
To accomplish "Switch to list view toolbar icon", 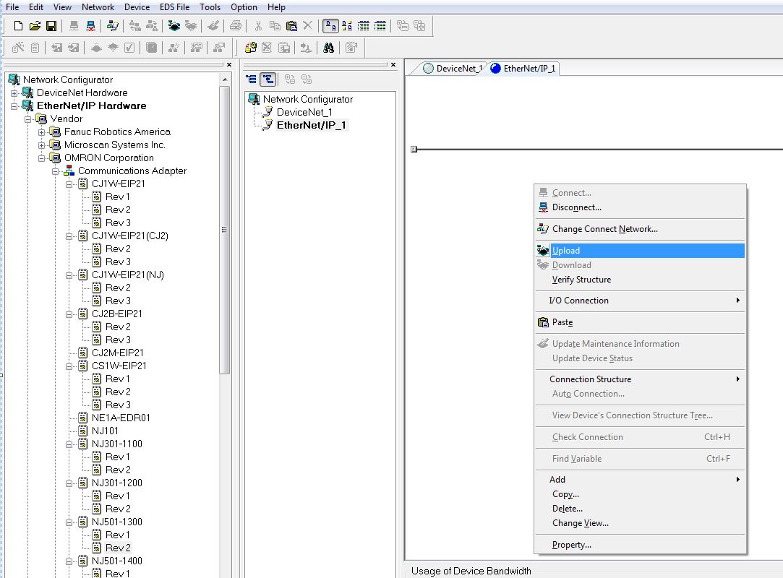I will coord(364,26).
